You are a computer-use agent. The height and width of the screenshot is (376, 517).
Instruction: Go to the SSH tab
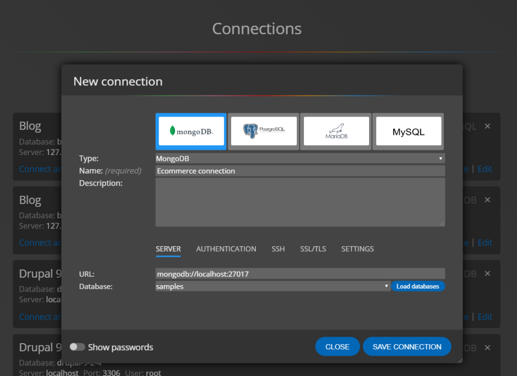coord(278,249)
